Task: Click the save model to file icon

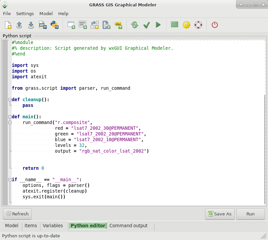Action: [x=31, y=25]
